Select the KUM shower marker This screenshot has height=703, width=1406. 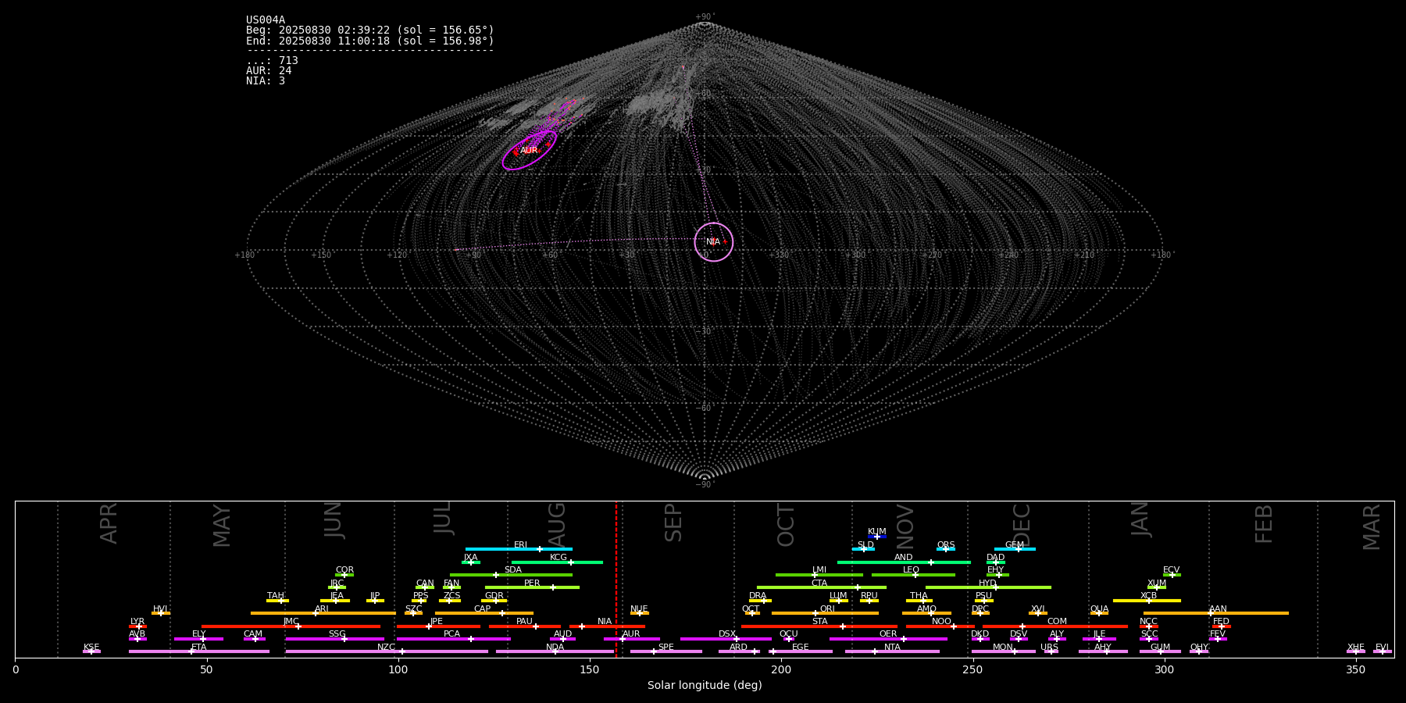(877, 537)
